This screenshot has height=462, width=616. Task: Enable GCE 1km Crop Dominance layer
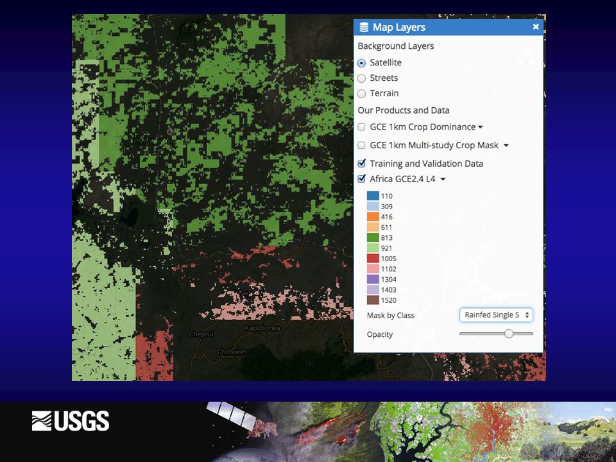pos(361,127)
